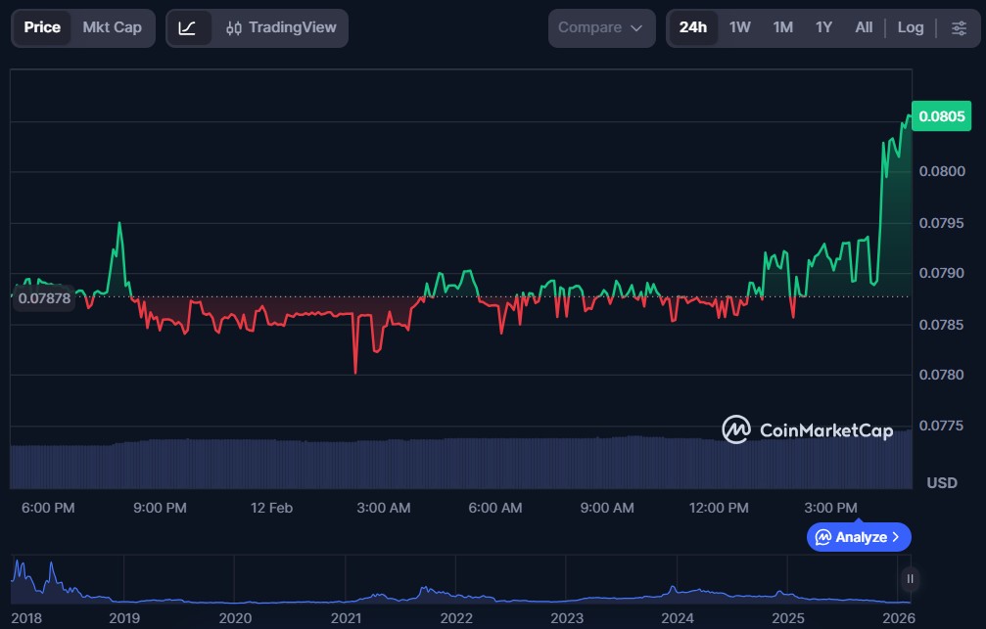Show the All time range
Image resolution: width=986 pixels, height=629 pixels.
point(863,27)
